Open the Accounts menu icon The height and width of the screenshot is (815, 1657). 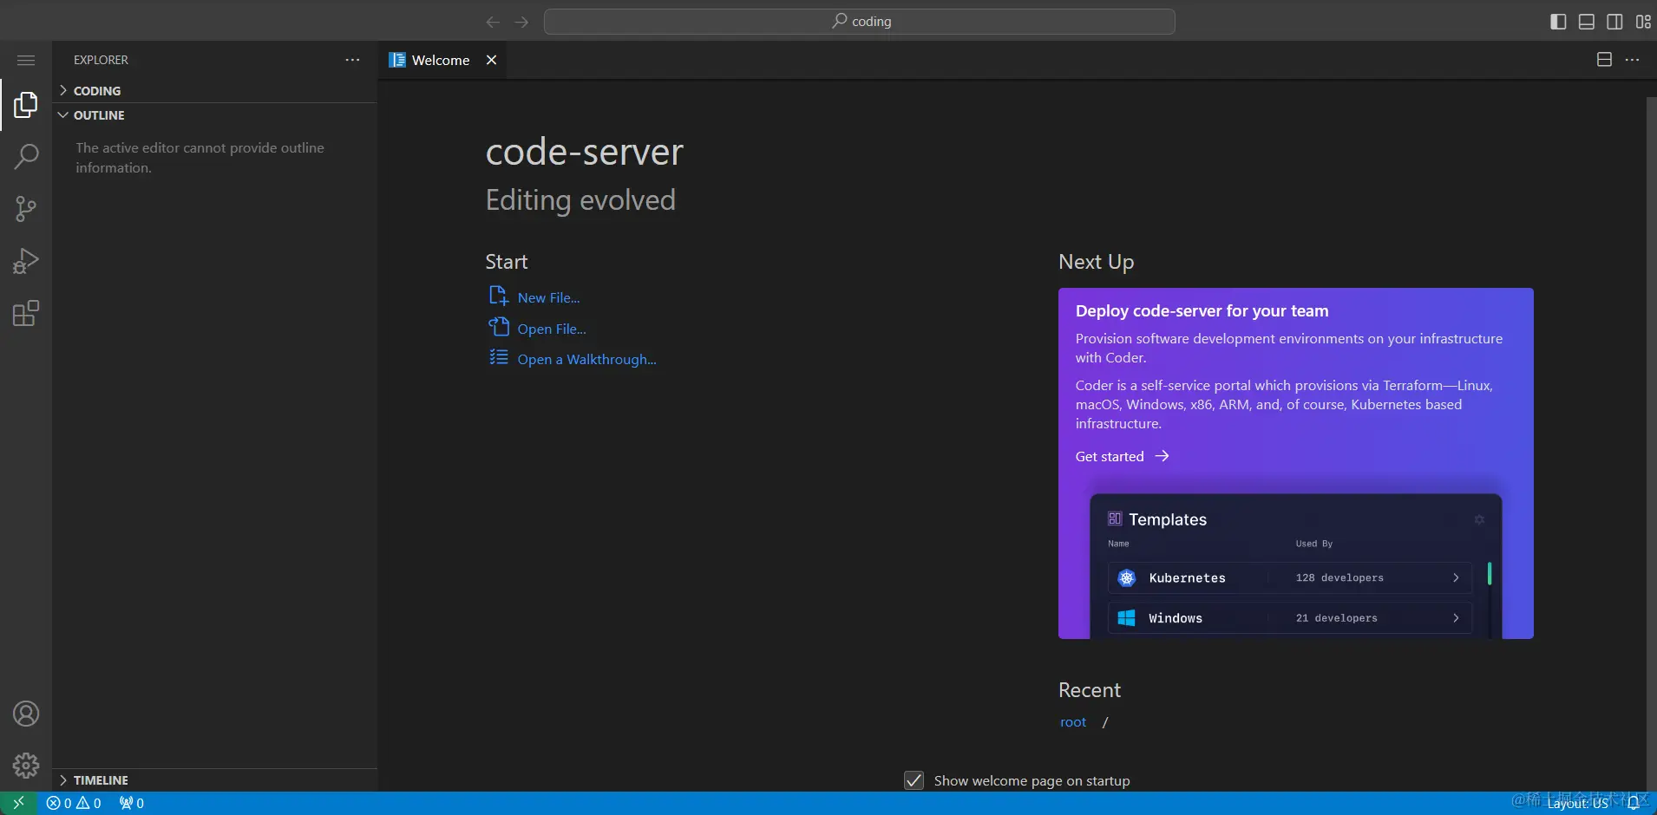point(26,714)
